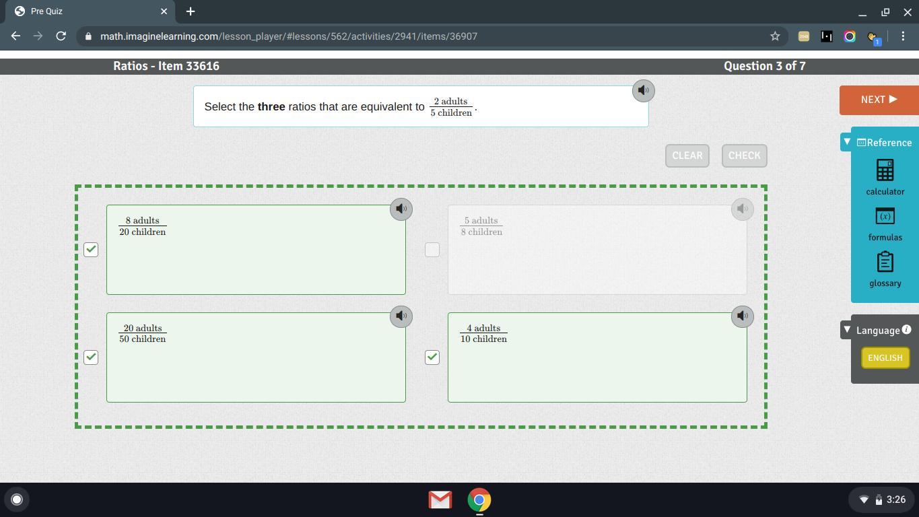Go to the NEXT question
Screen dimensions: 919x517
[x=879, y=100]
